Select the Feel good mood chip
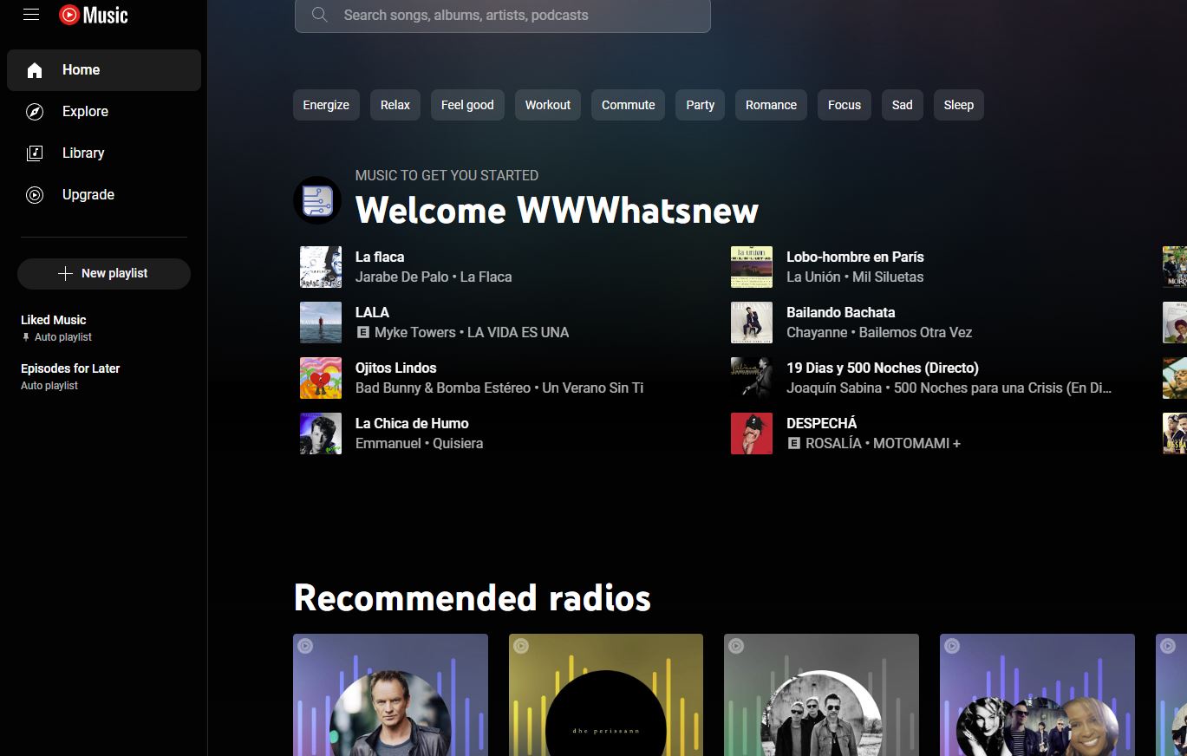The image size is (1187, 756). [x=467, y=105]
